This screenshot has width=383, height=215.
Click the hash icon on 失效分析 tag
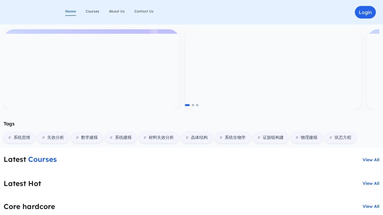click(x=43, y=137)
